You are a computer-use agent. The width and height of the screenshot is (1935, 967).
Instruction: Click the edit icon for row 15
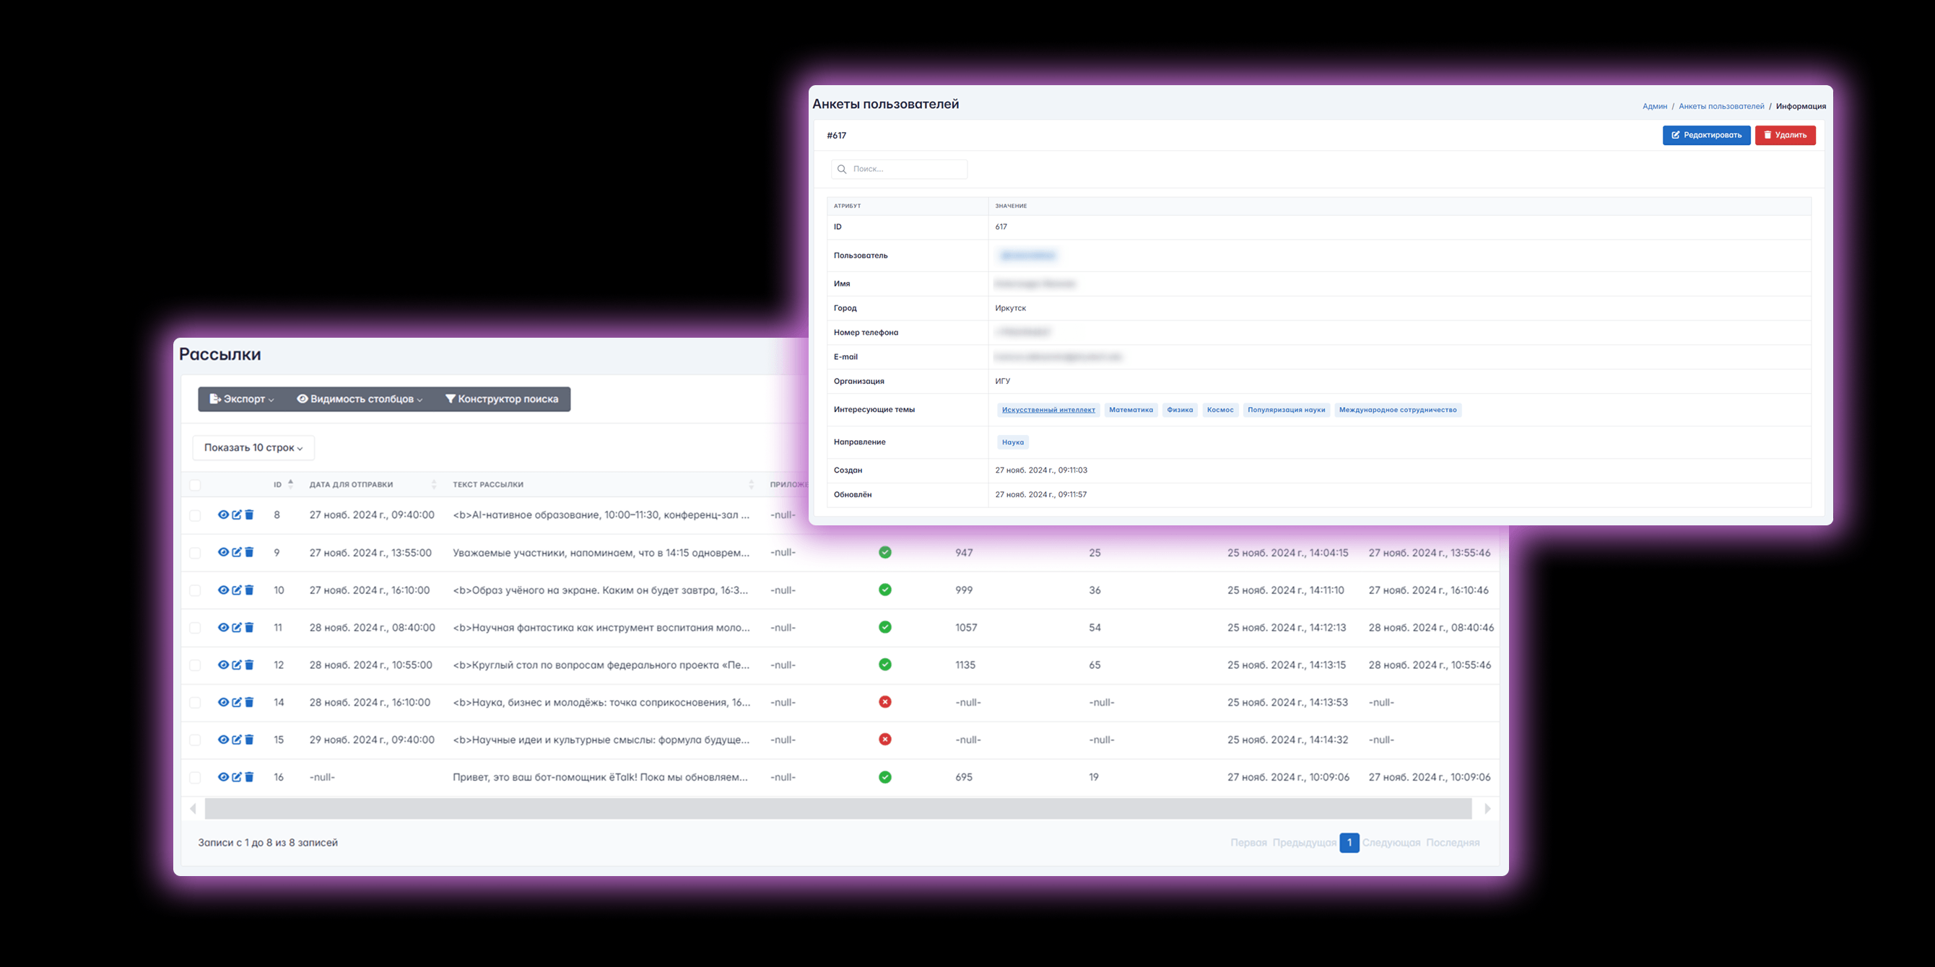click(x=237, y=740)
